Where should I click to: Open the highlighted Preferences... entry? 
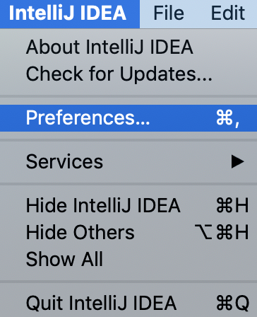click(x=128, y=118)
